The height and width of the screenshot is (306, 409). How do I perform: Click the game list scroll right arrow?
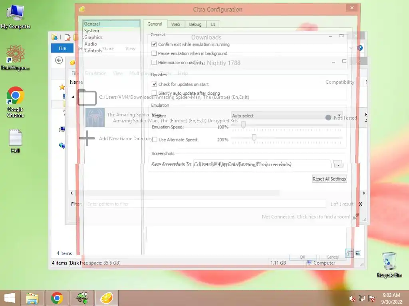click(363, 193)
